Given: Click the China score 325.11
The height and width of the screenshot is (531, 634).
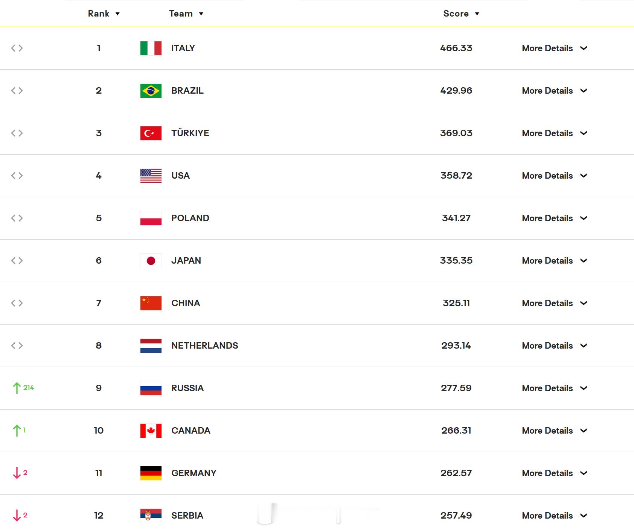Looking at the screenshot, I should pyautogui.click(x=456, y=303).
